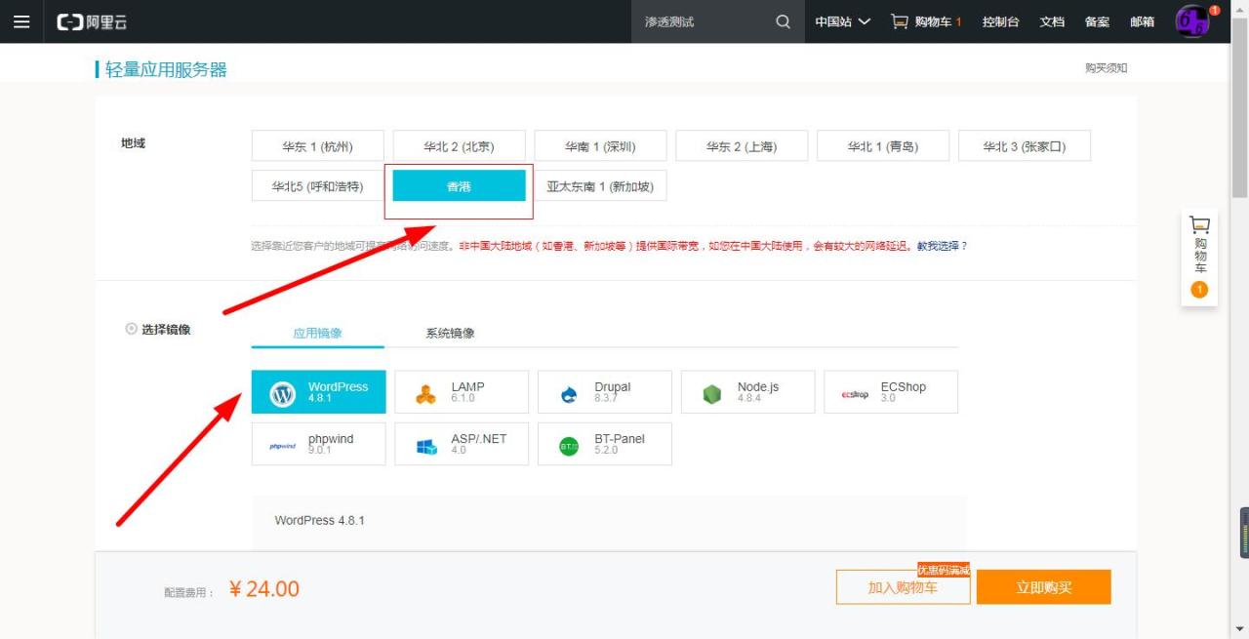
Task: Click the scrollbar down arrow
Action: [x=1239, y=629]
